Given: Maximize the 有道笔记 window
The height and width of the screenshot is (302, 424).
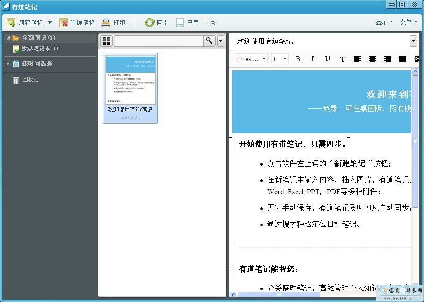Looking at the screenshot, I should click(x=402, y=4).
